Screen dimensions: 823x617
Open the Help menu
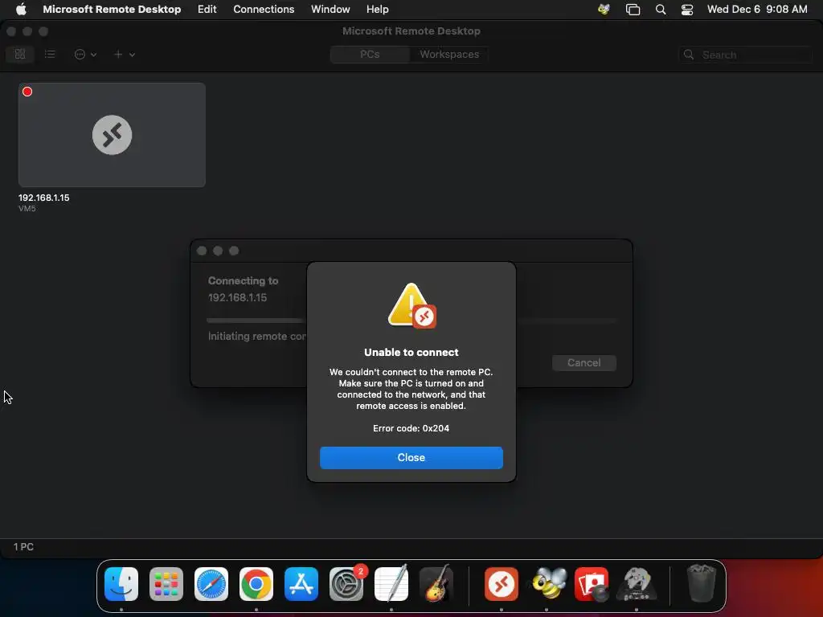(378, 9)
